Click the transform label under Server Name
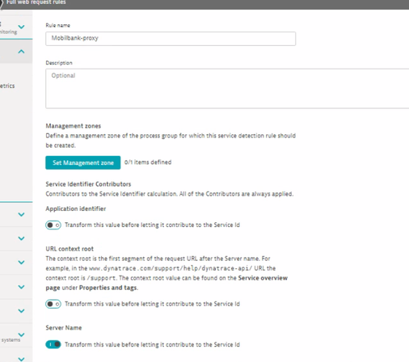Viewport: 409px width, 362px height. 152,344
